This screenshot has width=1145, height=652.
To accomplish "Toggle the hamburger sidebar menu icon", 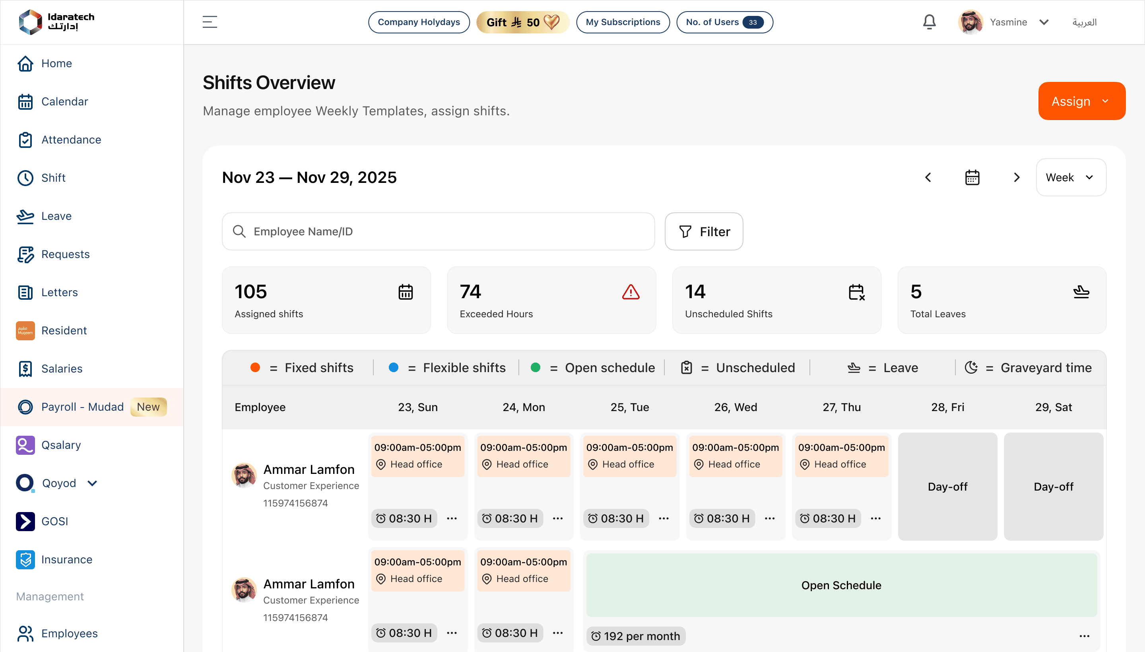I will click(x=210, y=22).
